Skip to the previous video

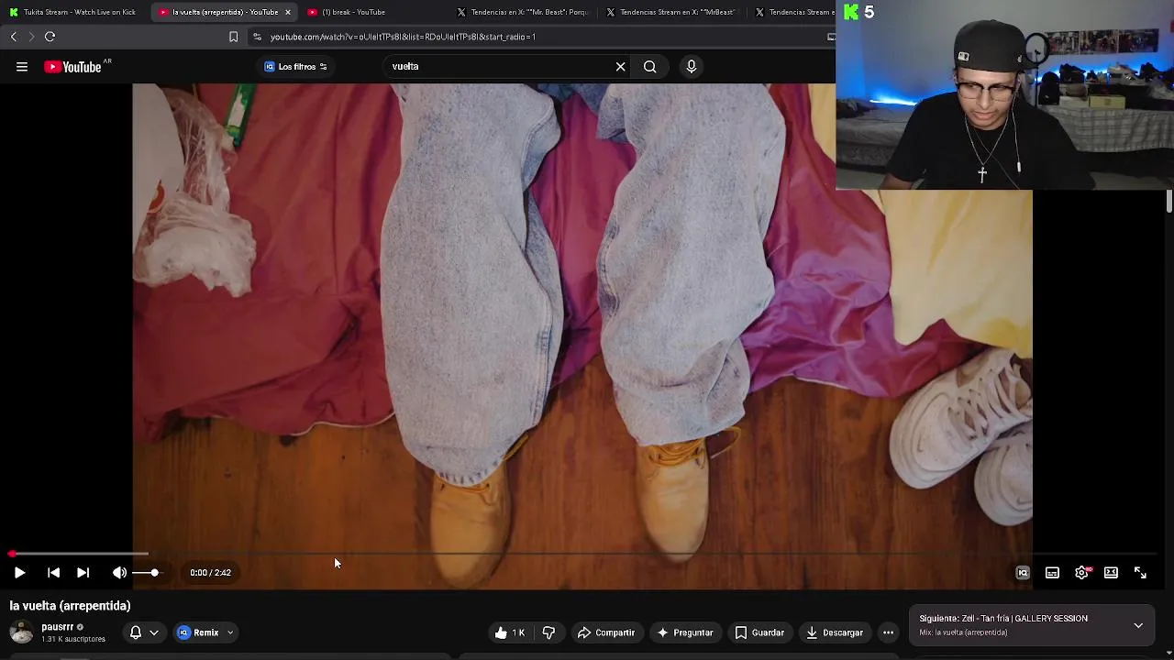(53, 573)
